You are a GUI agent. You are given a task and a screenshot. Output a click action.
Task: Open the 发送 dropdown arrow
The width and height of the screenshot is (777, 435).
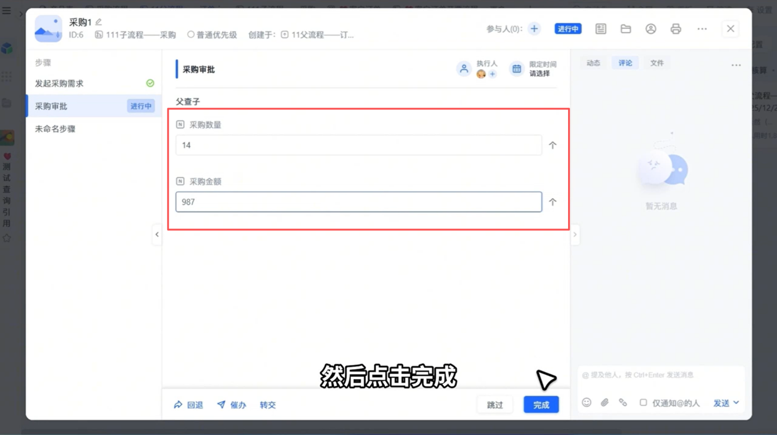pos(736,403)
